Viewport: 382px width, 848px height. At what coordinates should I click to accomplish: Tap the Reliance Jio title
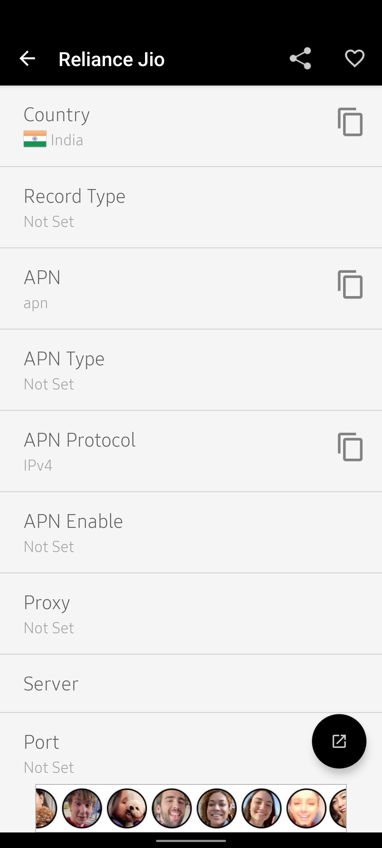(111, 59)
